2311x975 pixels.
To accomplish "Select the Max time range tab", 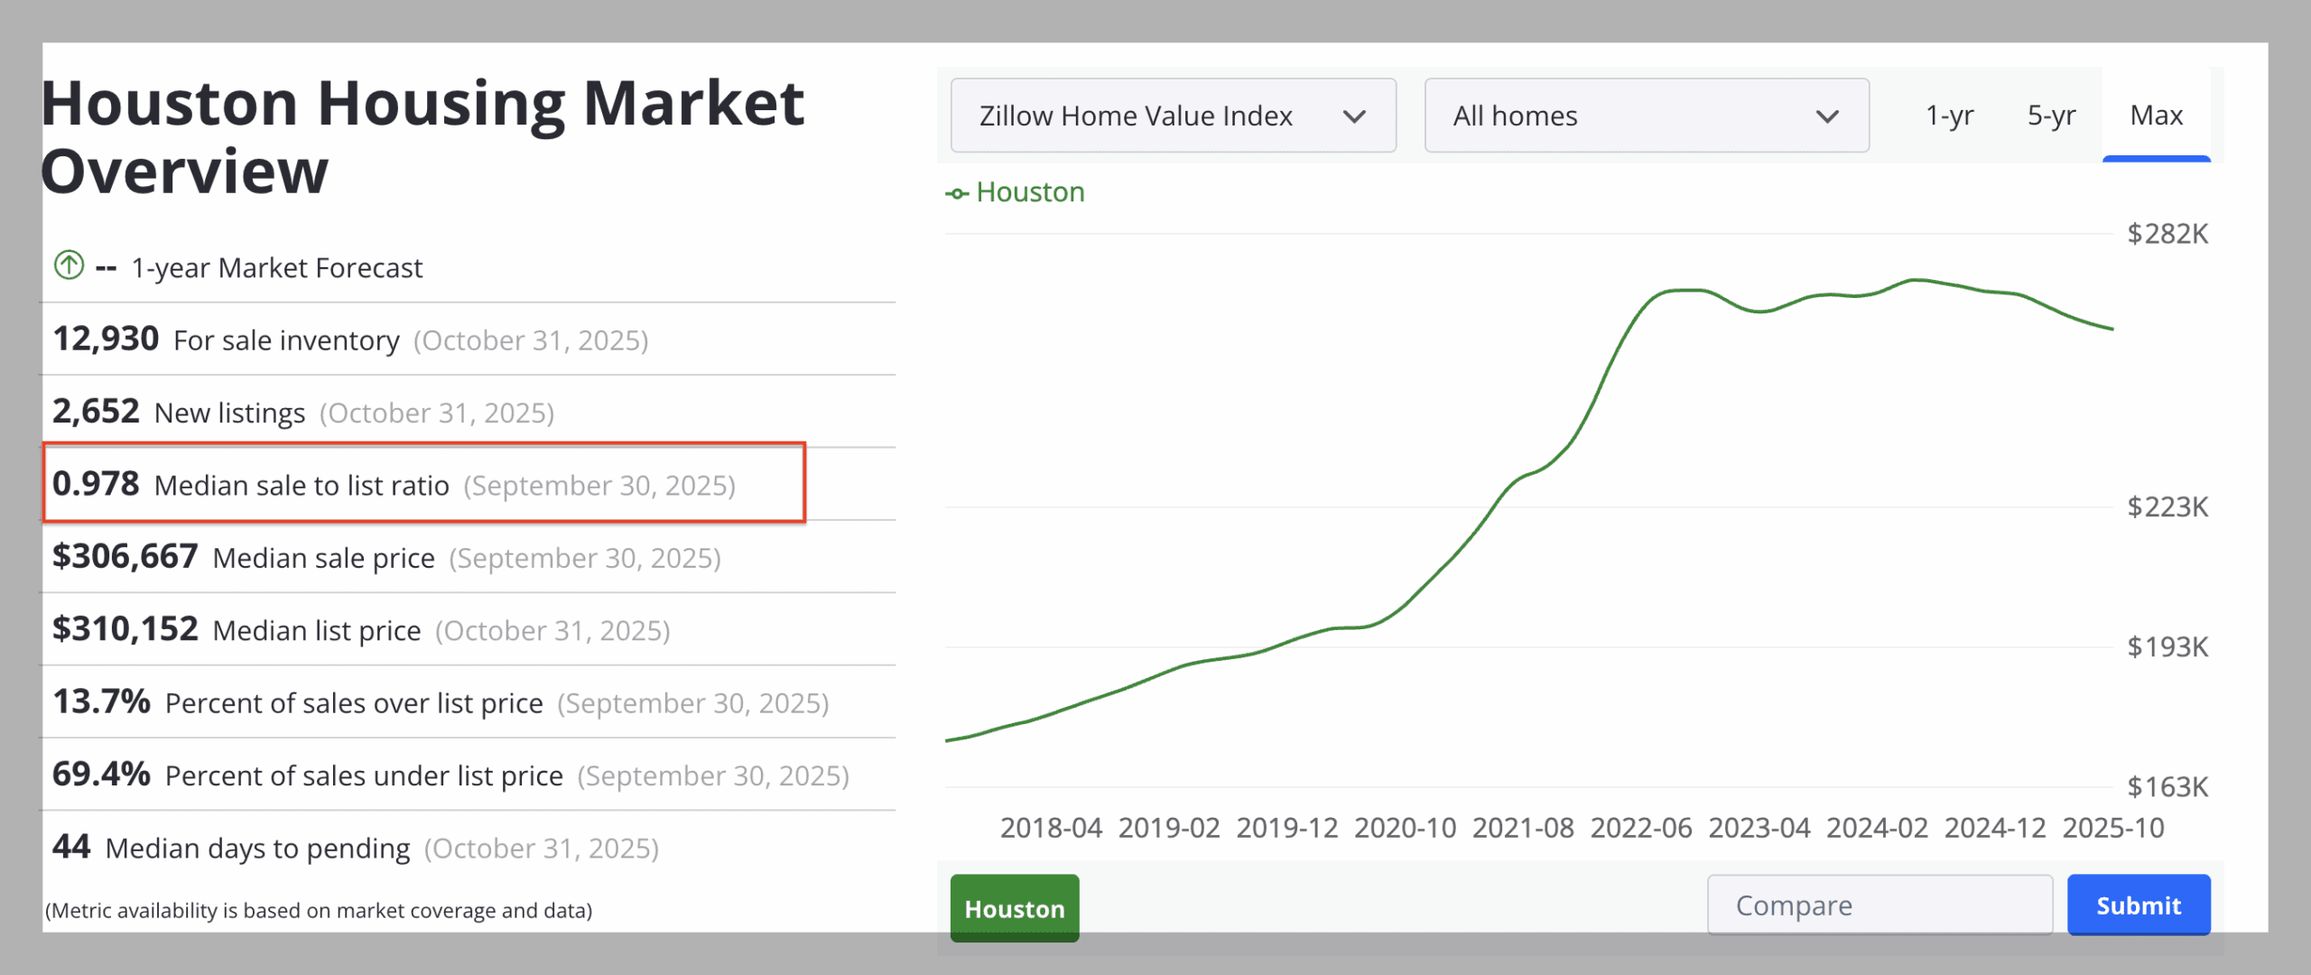I will click(2156, 116).
